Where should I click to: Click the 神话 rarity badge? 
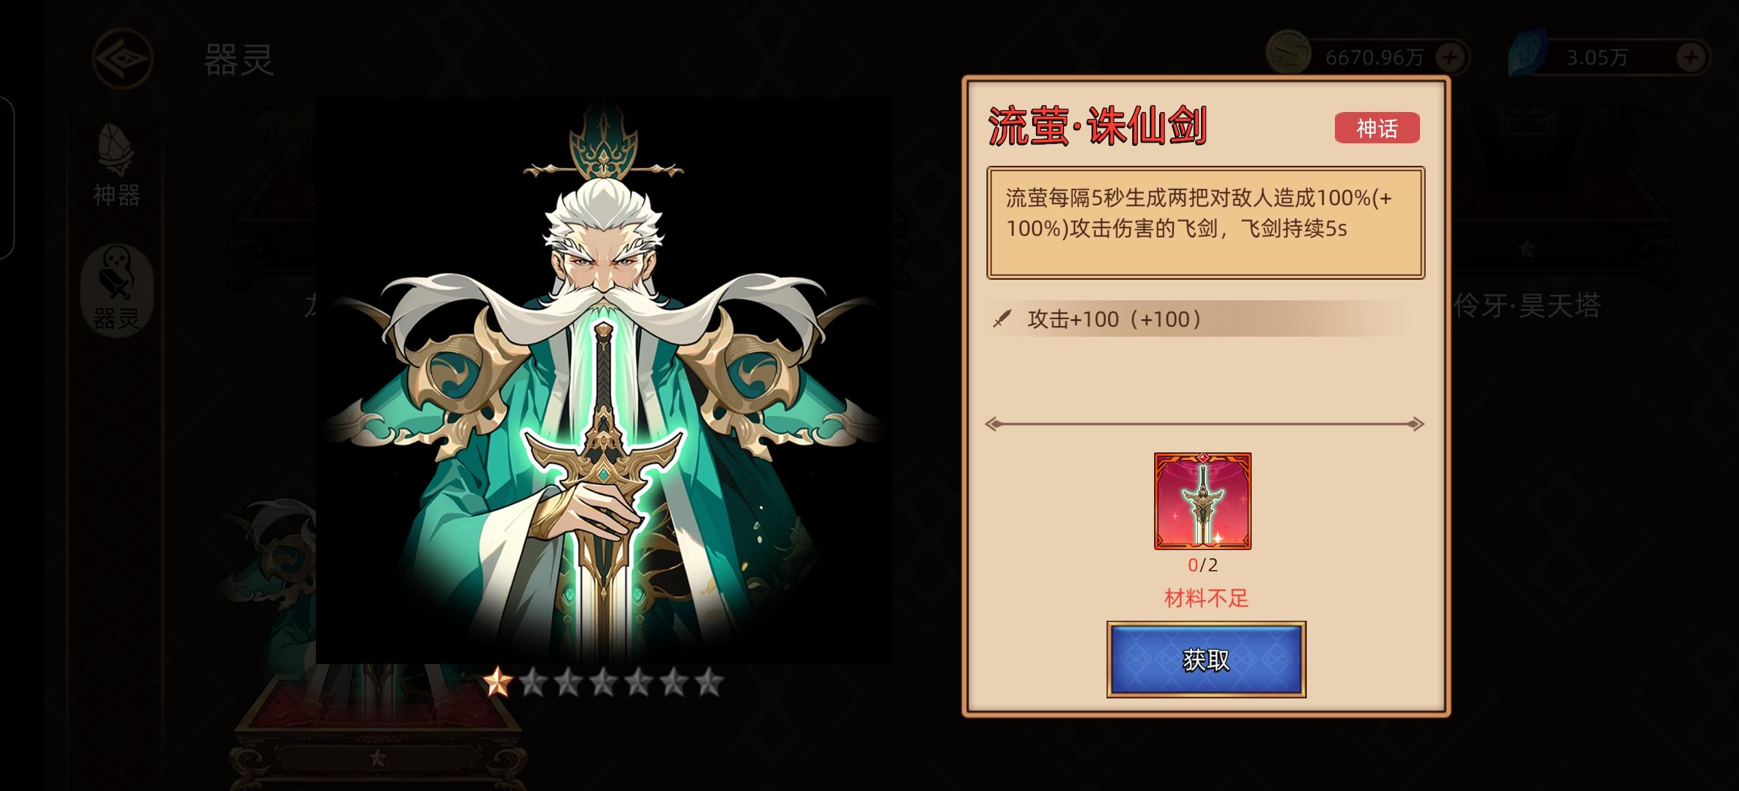(x=1377, y=128)
